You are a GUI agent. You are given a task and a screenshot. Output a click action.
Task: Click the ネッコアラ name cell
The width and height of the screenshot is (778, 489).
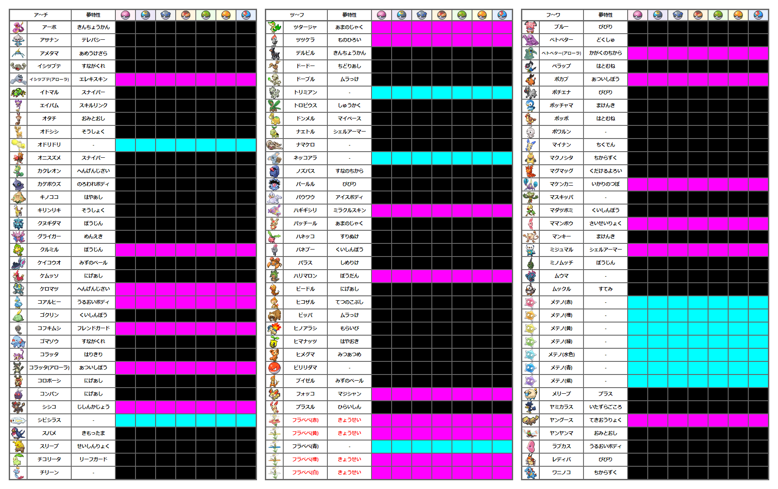click(x=306, y=158)
